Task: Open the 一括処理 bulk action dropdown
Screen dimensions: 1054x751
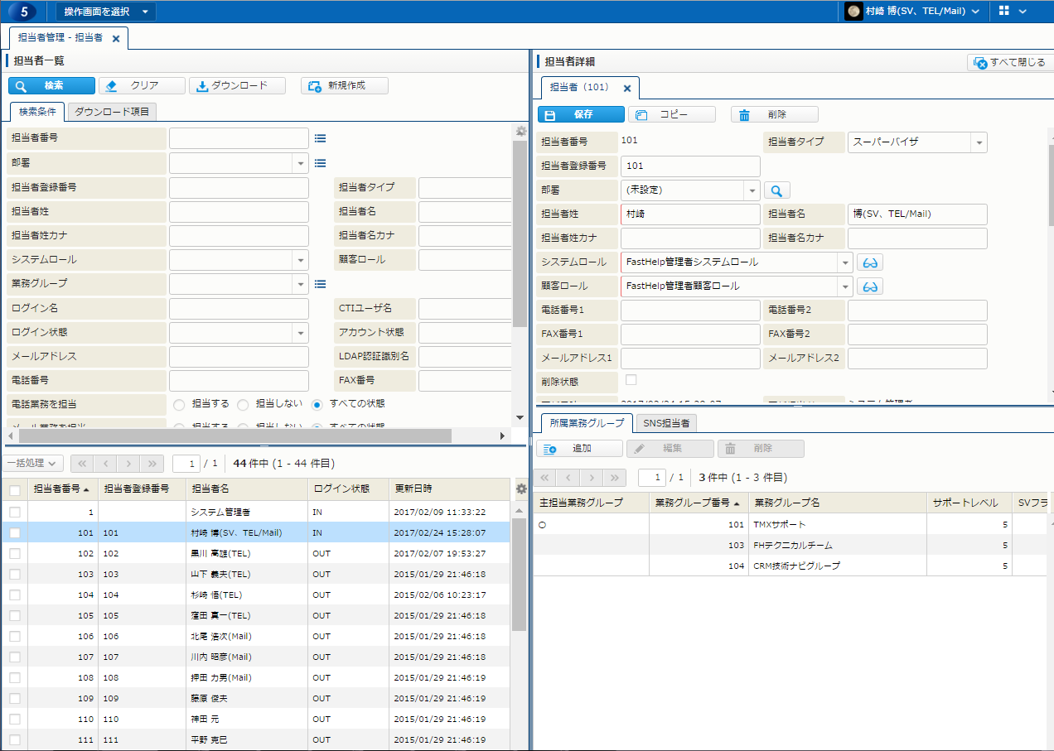Action: [33, 464]
